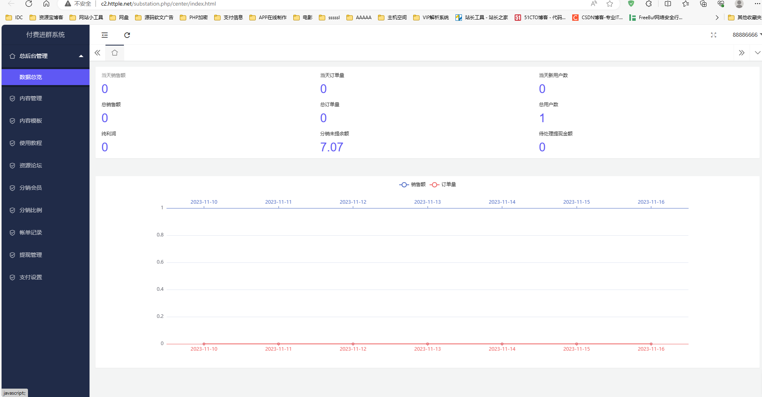The width and height of the screenshot is (762, 397).
Task: Toggle the 销售额 series in the chart legend
Action: click(412, 185)
